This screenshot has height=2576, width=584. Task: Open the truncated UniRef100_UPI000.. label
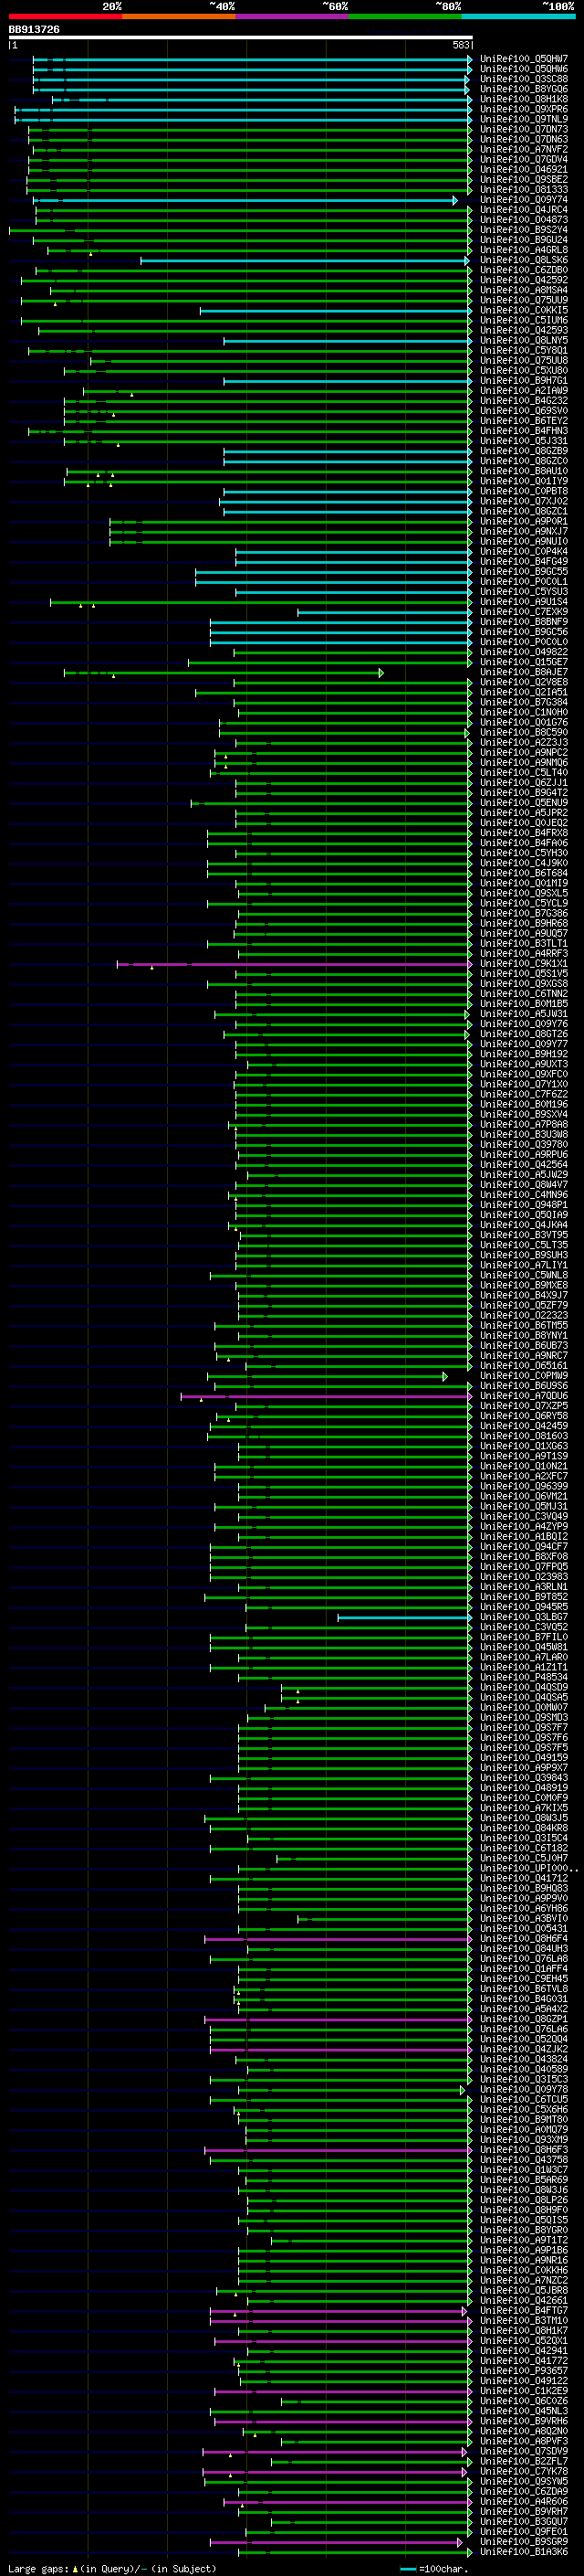pyautogui.click(x=529, y=1868)
